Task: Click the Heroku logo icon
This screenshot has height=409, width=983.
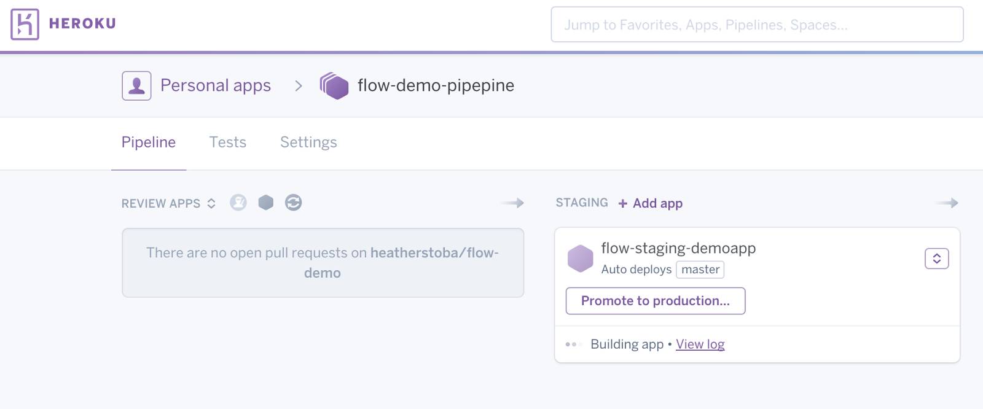Action: pos(25,25)
